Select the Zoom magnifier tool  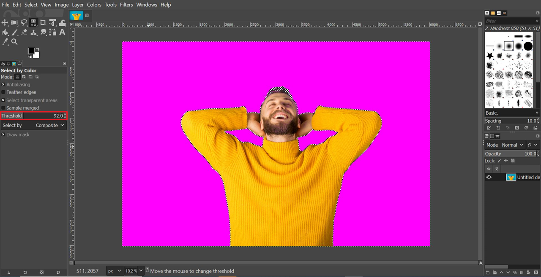15,42
